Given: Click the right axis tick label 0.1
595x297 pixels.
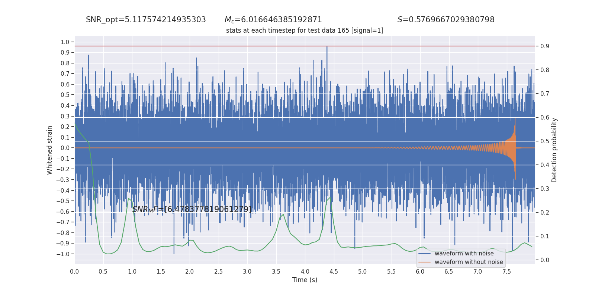Looking at the screenshot, I should coord(545,236).
